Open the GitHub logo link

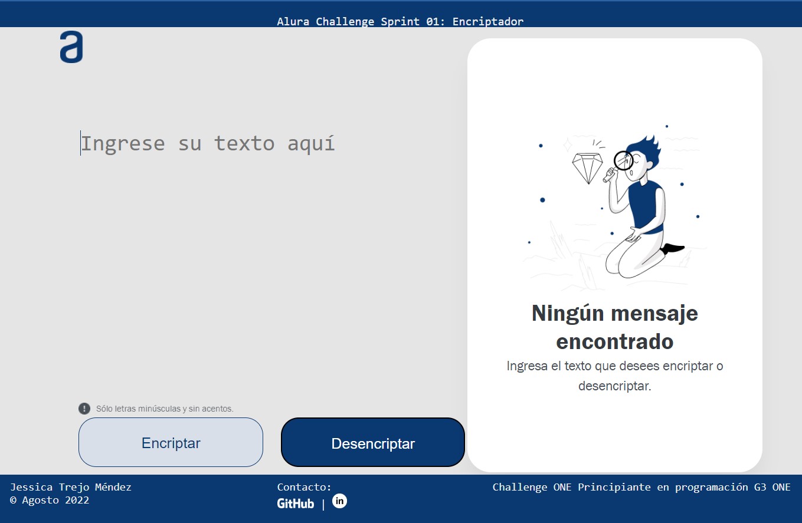[296, 504]
